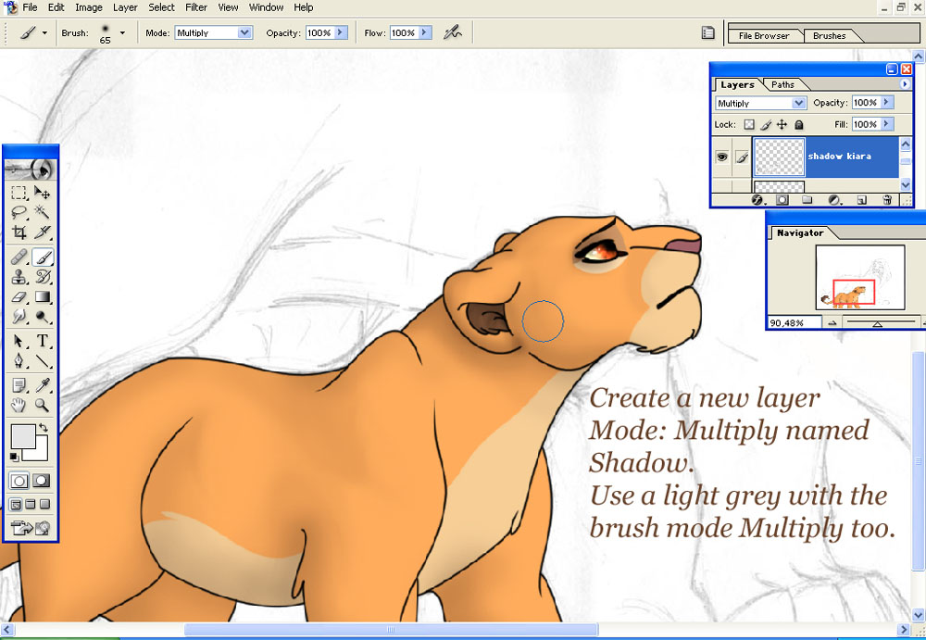
Task: Select the Gradient tool
Action: click(x=42, y=297)
